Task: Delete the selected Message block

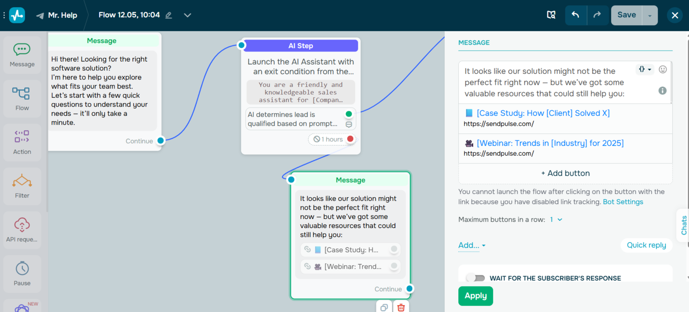Action: point(401,307)
